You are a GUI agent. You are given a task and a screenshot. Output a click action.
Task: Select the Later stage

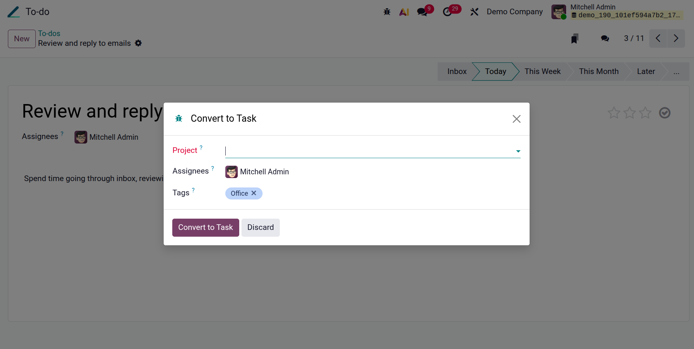pyautogui.click(x=646, y=72)
